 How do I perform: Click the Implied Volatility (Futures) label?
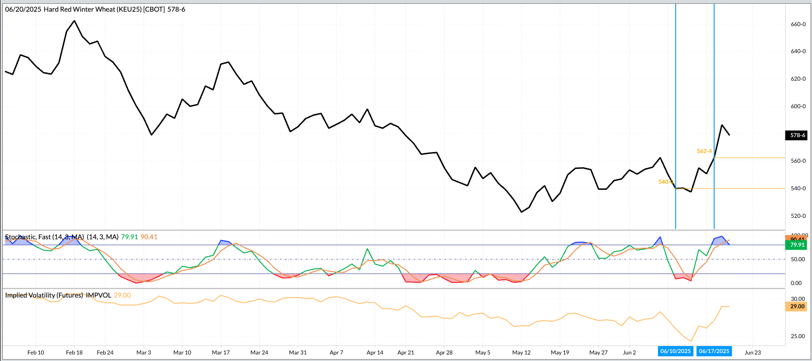[x=44, y=295]
